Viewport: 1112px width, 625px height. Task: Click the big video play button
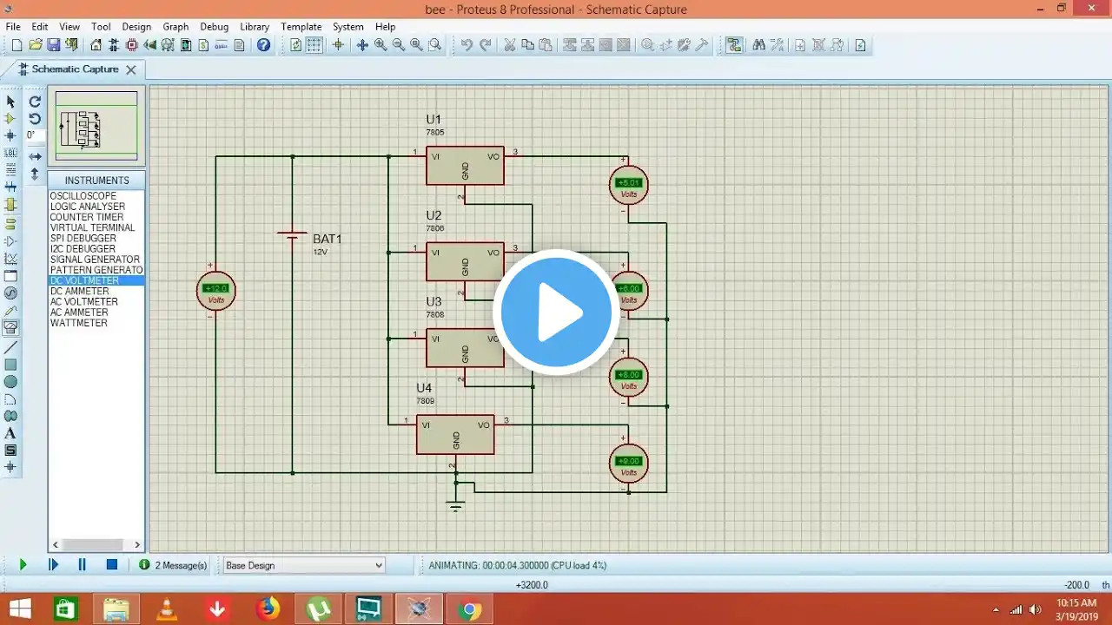pos(556,312)
